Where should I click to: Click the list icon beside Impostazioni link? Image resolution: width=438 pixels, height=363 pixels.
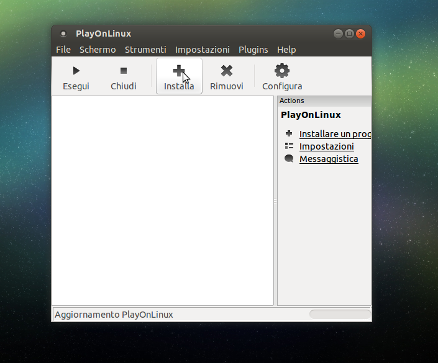click(289, 146)
